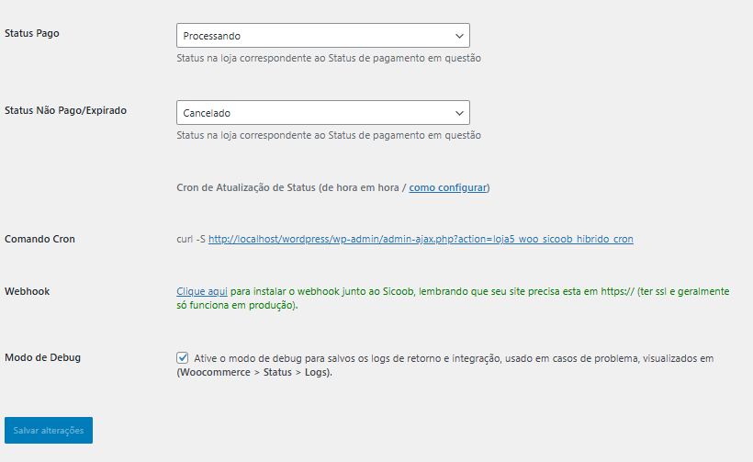Screen dimensions: 753x462
Task: Click the 'Modo de Debug' row label
Action: tap(42, 357)
